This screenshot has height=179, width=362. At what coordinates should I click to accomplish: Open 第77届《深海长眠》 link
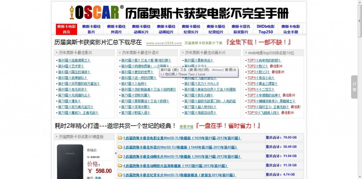[x=136, y=107]
